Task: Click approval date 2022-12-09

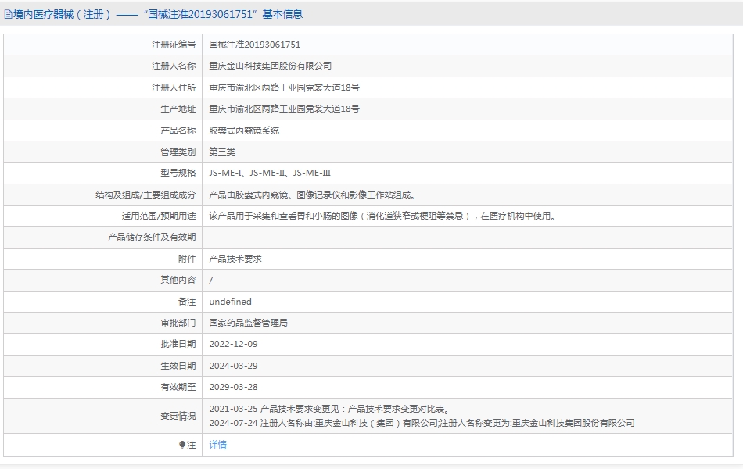Action: (x=233, y=344)
